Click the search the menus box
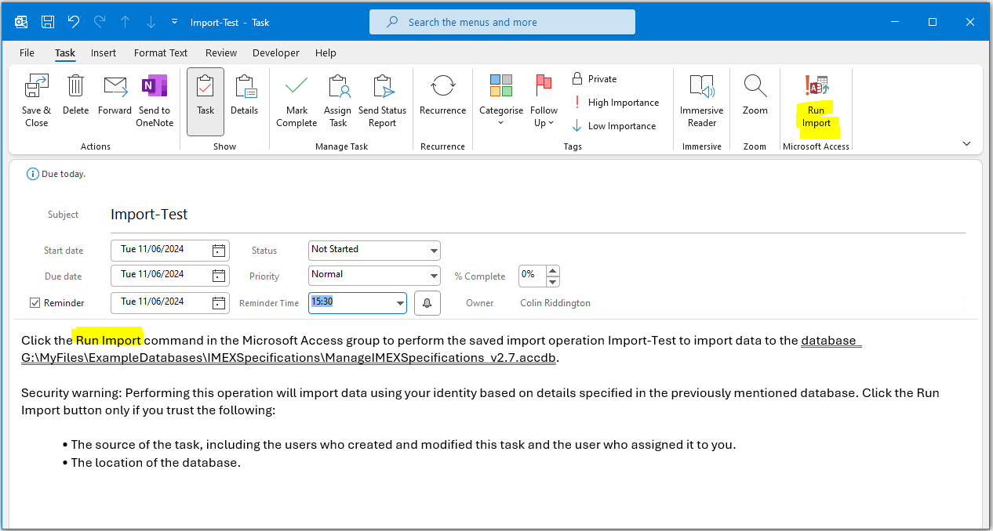Image resolution: width=993 pixels, height=531 pixels. (x=502, y=22)
